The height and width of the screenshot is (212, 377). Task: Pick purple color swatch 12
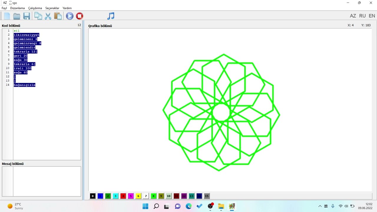click(184, 196)
